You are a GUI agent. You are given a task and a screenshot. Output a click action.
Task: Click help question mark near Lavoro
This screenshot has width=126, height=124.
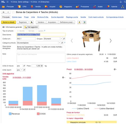click(x=45, y=31)
